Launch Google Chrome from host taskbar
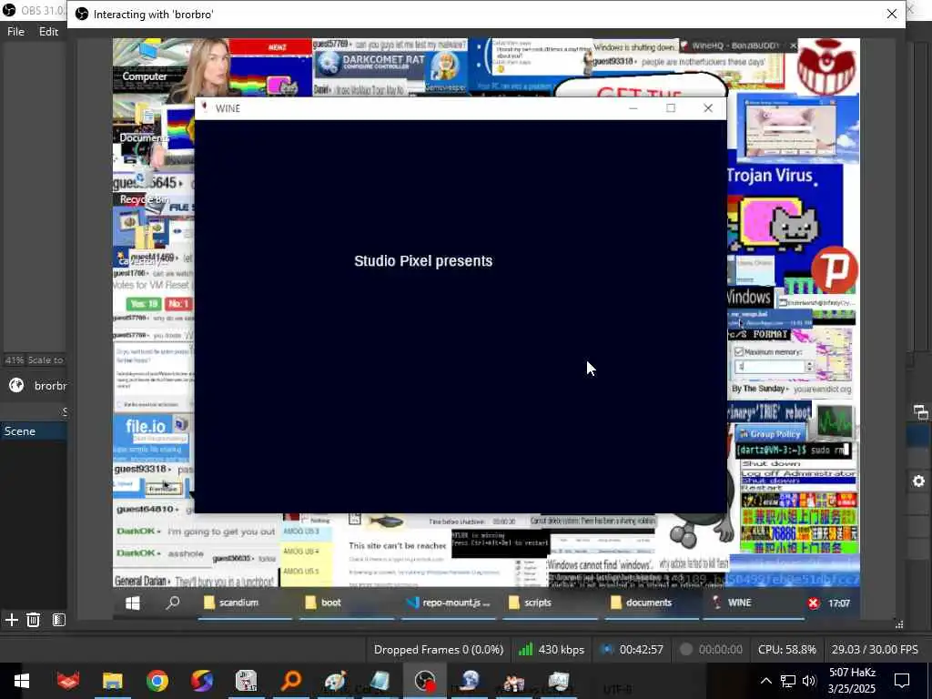The height and width of the screenshot is (699, 932). [x=157, y=681]
